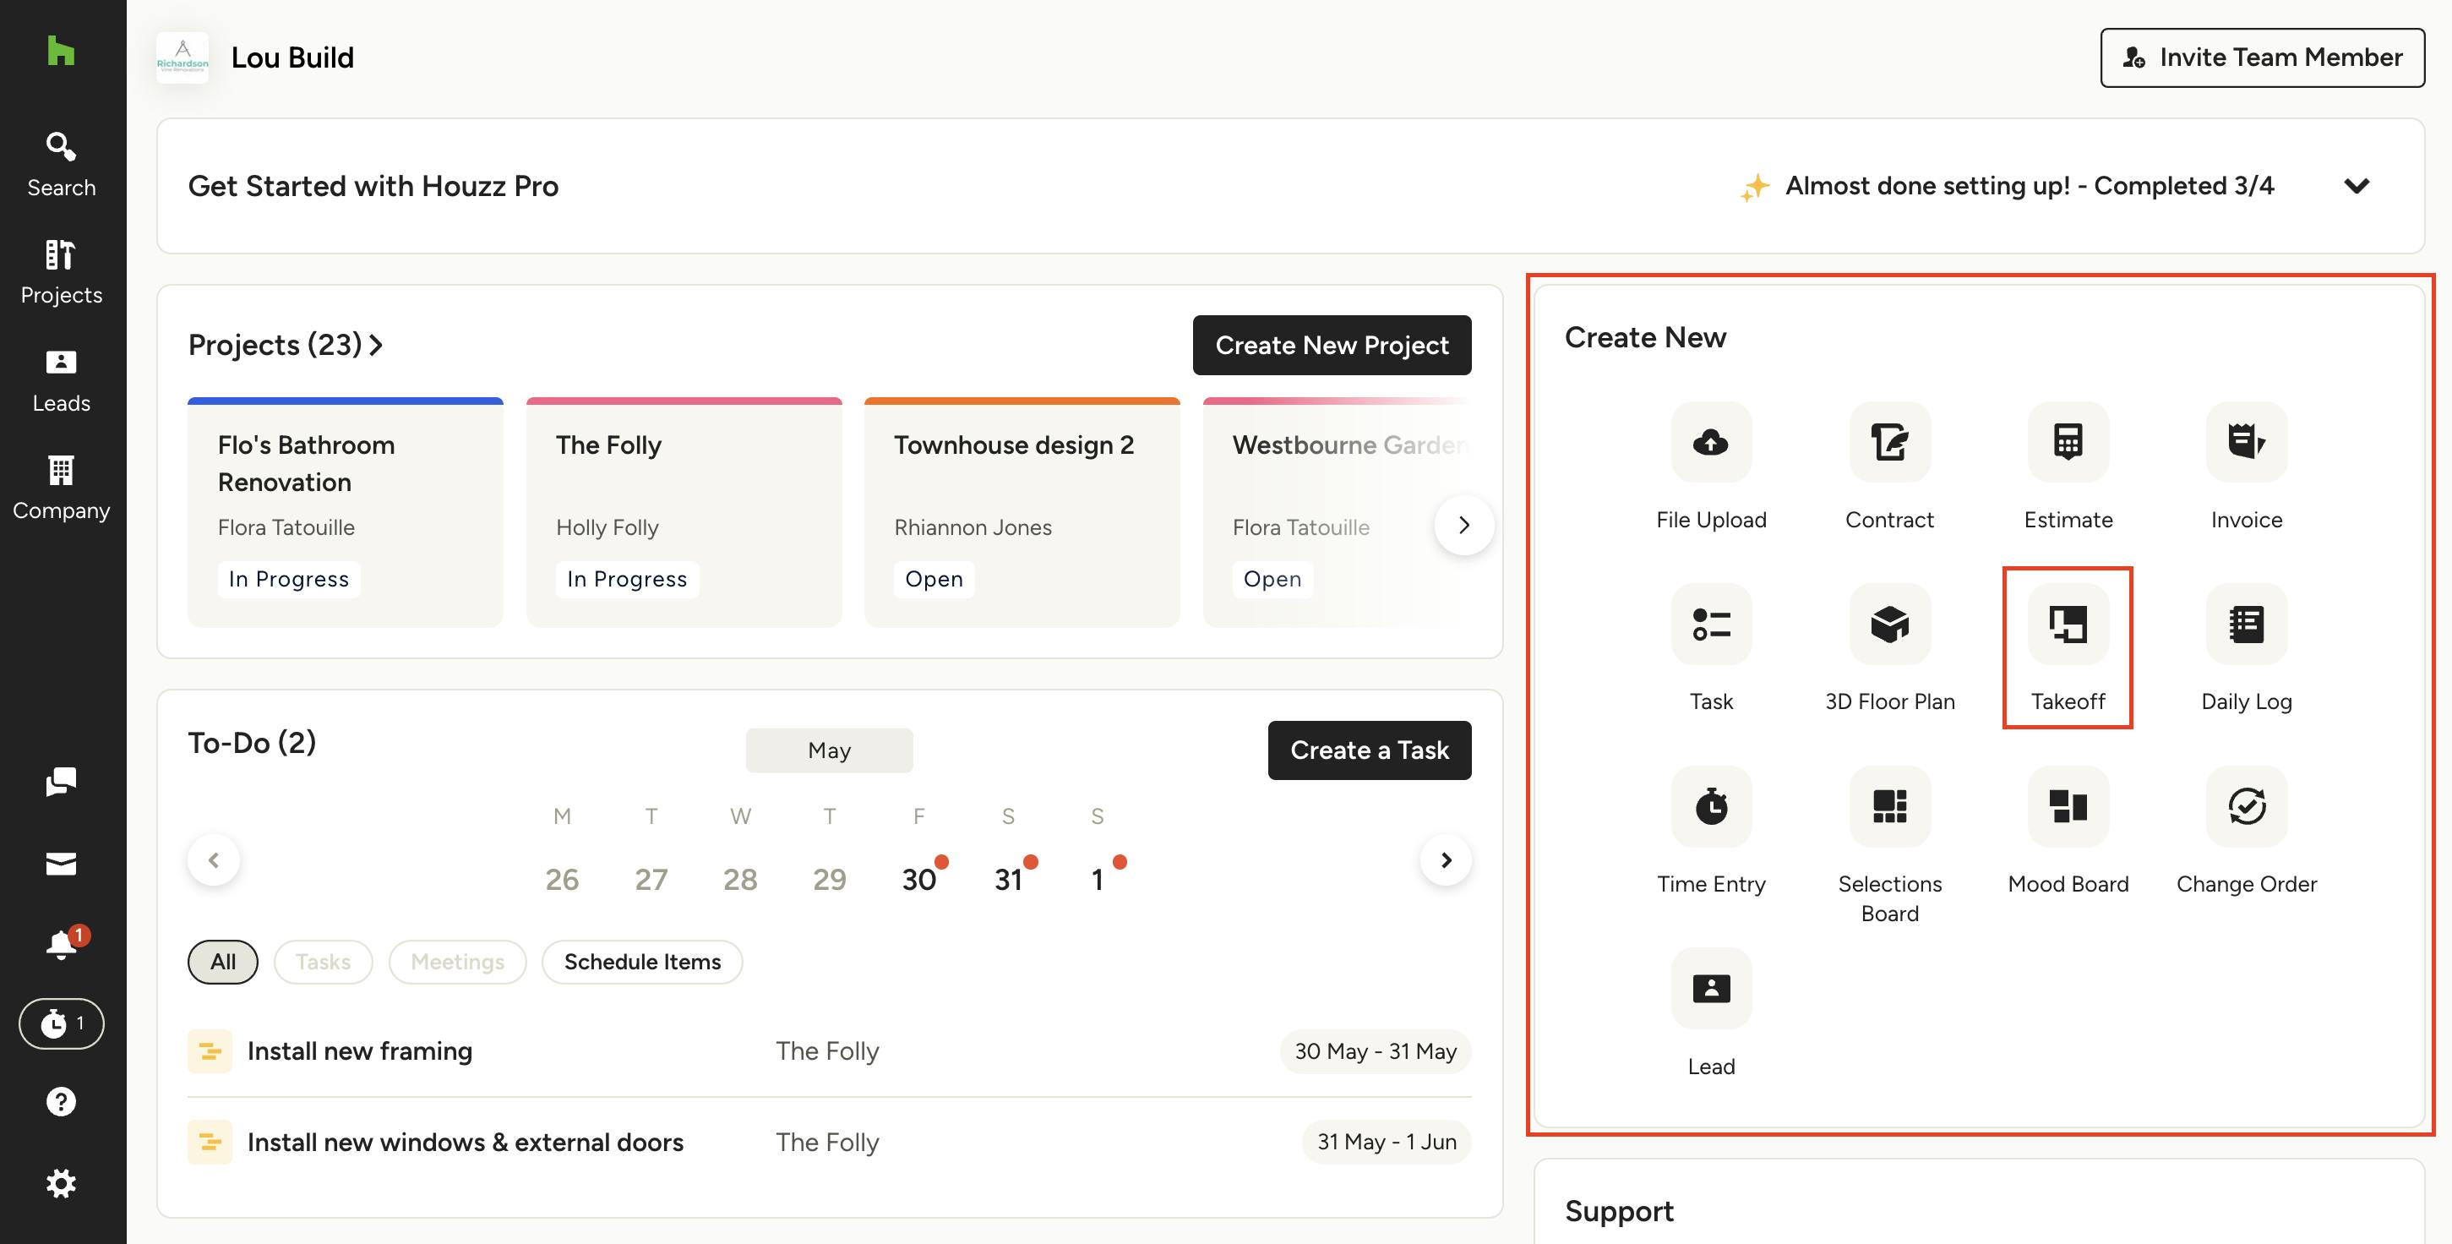Select the Meetings filter chip

point(457,962)
